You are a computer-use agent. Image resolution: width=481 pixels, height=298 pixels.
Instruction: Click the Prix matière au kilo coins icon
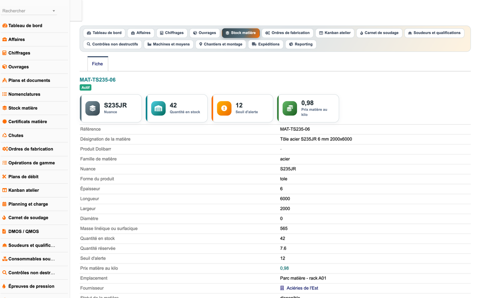coord(290,108)
